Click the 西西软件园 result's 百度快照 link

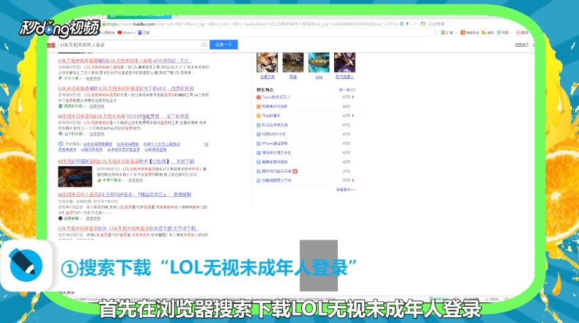tap(97, 106)
